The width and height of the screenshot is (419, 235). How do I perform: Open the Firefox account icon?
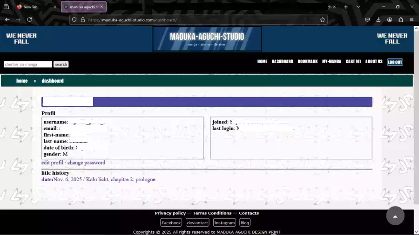pyautogui.click(x=390, y=20)
